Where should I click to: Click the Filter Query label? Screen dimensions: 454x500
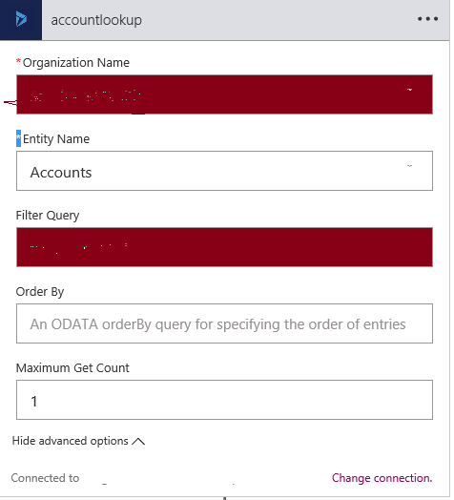pos(48,216)
